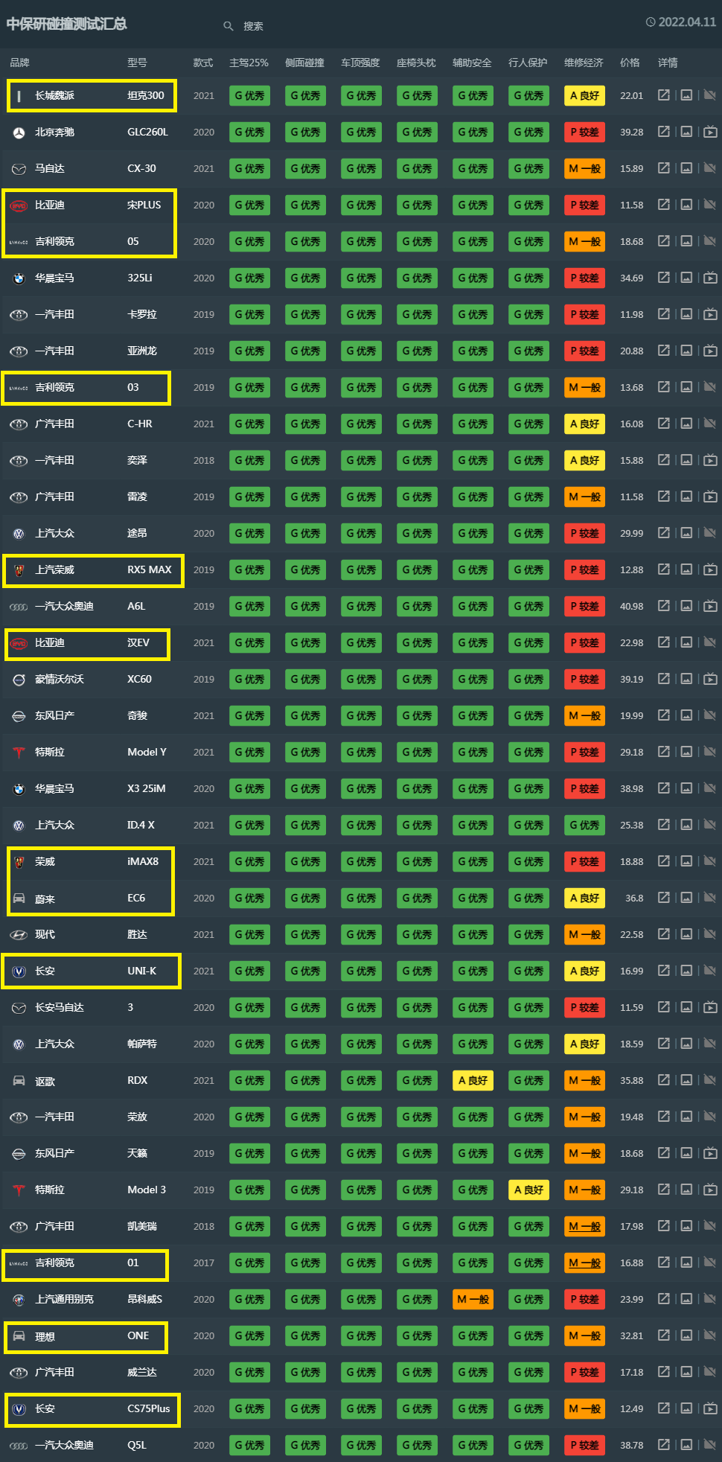Sort by the 价格 column header
722x1462 pixels.
pos(630,63)
